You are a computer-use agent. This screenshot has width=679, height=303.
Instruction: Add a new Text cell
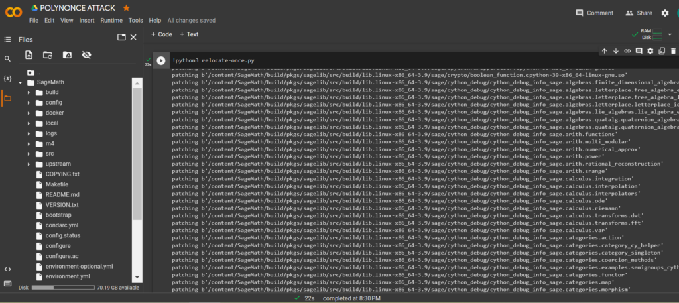(x=189, y=34)
